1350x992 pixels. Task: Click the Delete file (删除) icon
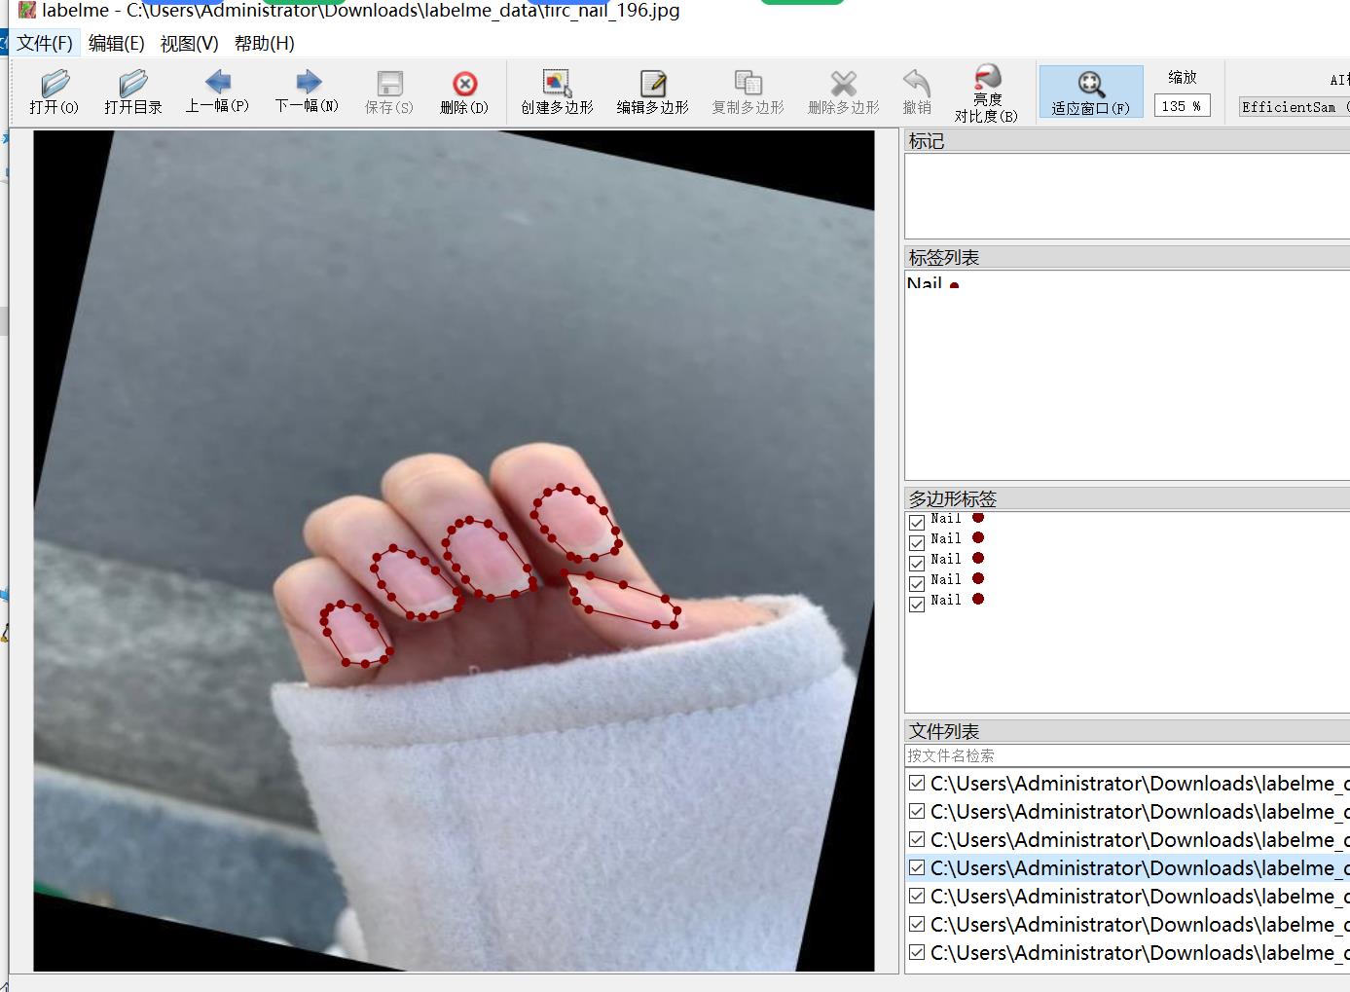click(464, 92)
